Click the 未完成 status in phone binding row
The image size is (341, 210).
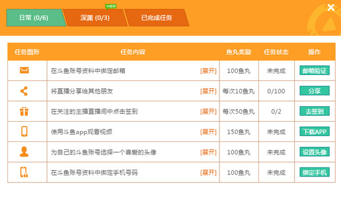(276, 173)
